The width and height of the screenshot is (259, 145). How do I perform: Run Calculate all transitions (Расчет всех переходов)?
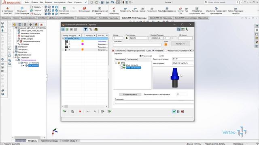pos(64,10)
